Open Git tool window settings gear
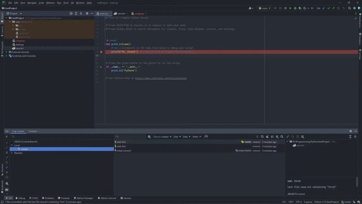The width and height of the screenshot is (362, 204). [x=351, y=131]
